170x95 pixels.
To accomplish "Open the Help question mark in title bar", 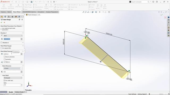I will tap(157, 2).
